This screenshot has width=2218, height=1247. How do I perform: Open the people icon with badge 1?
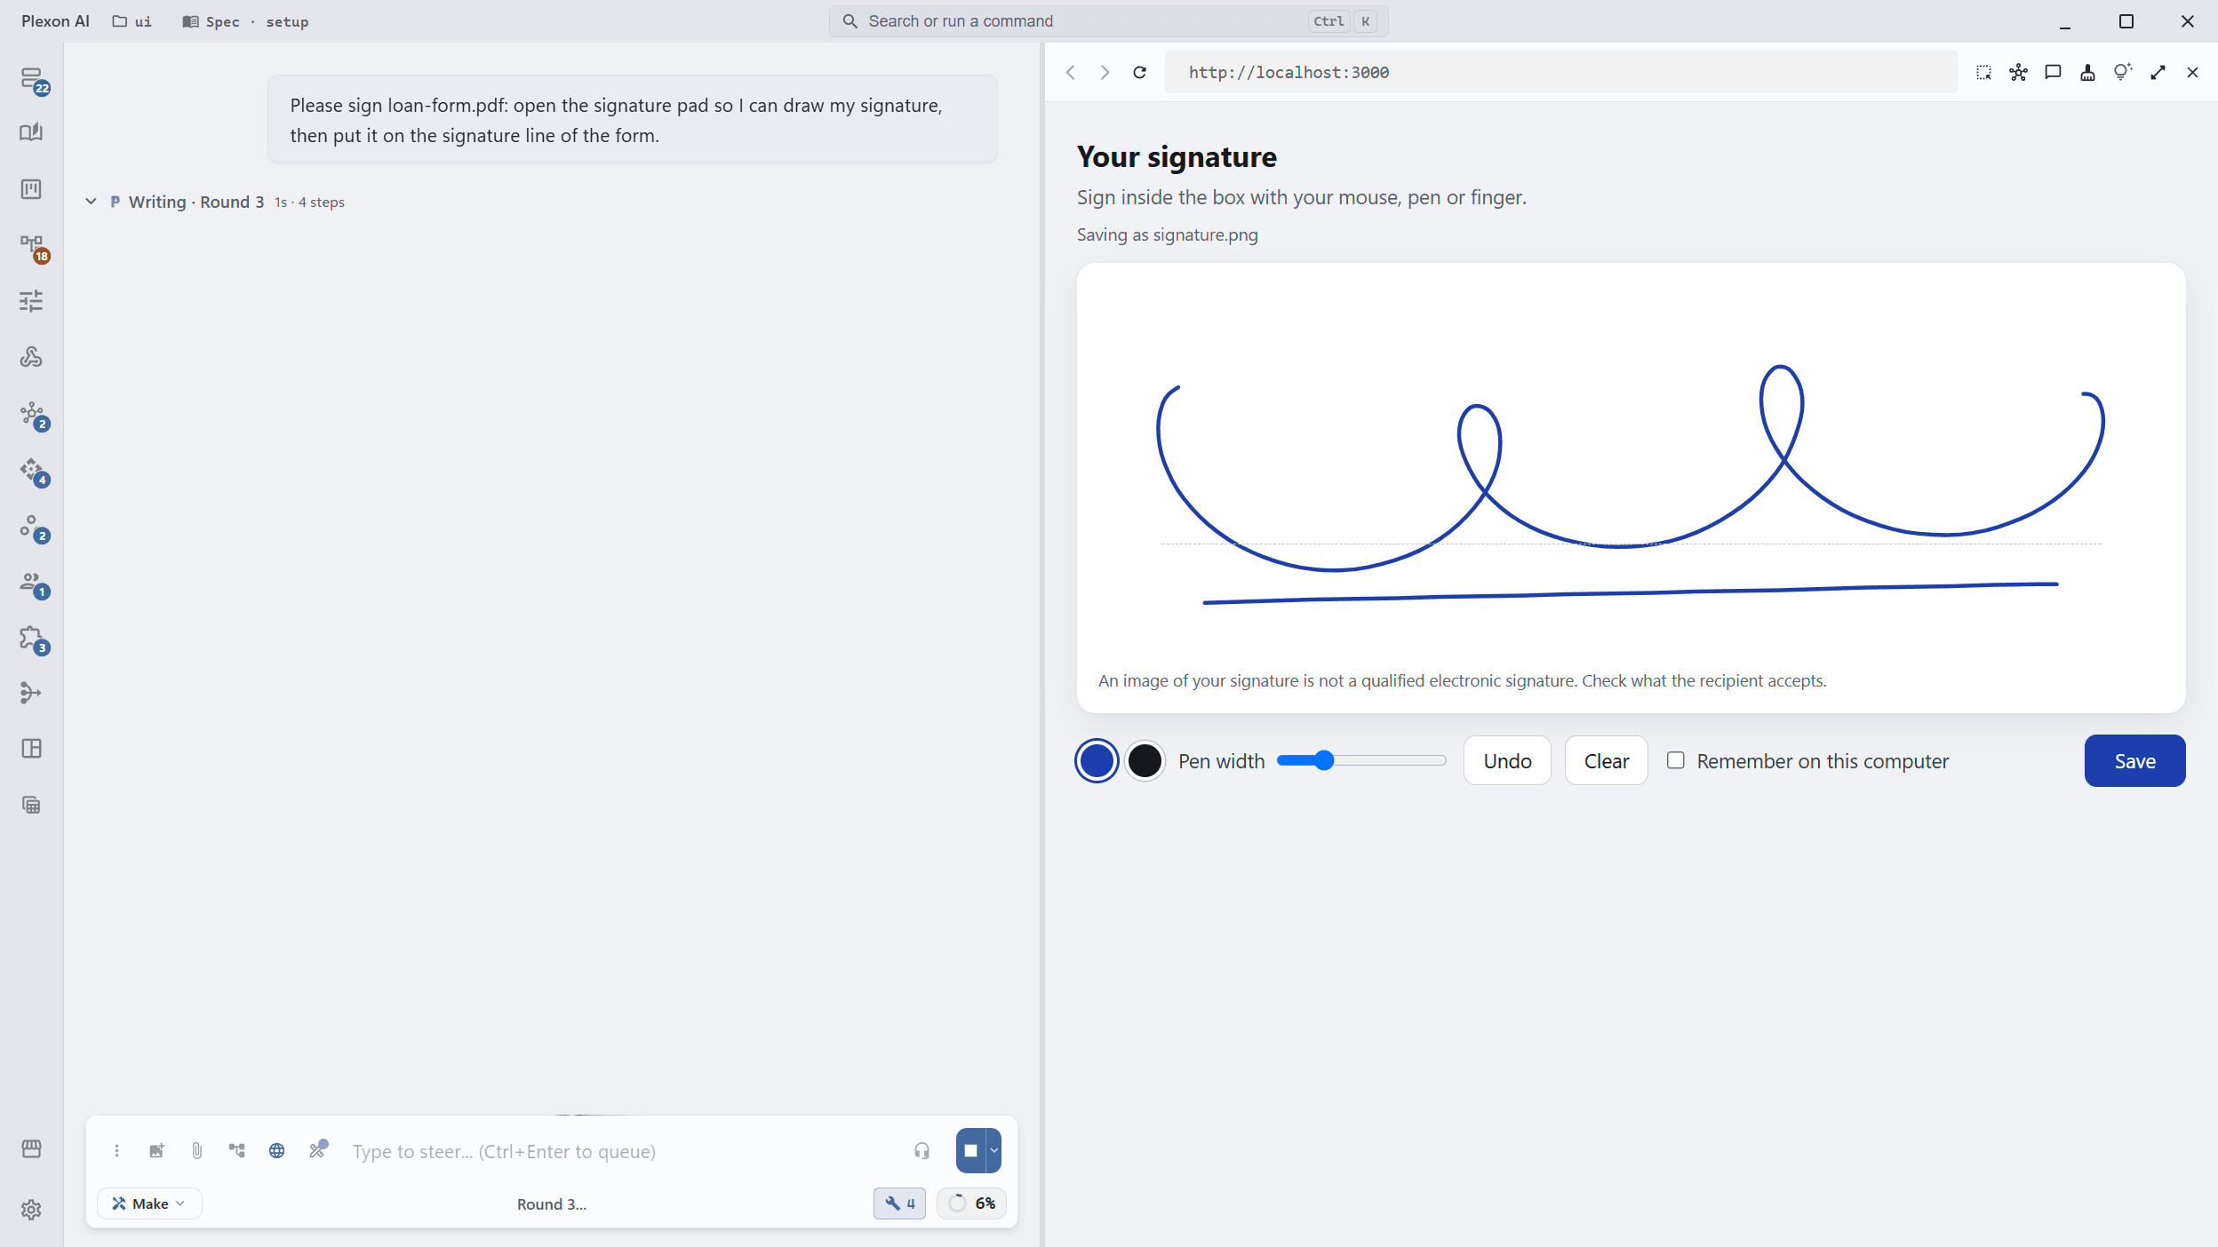point(32,582)
